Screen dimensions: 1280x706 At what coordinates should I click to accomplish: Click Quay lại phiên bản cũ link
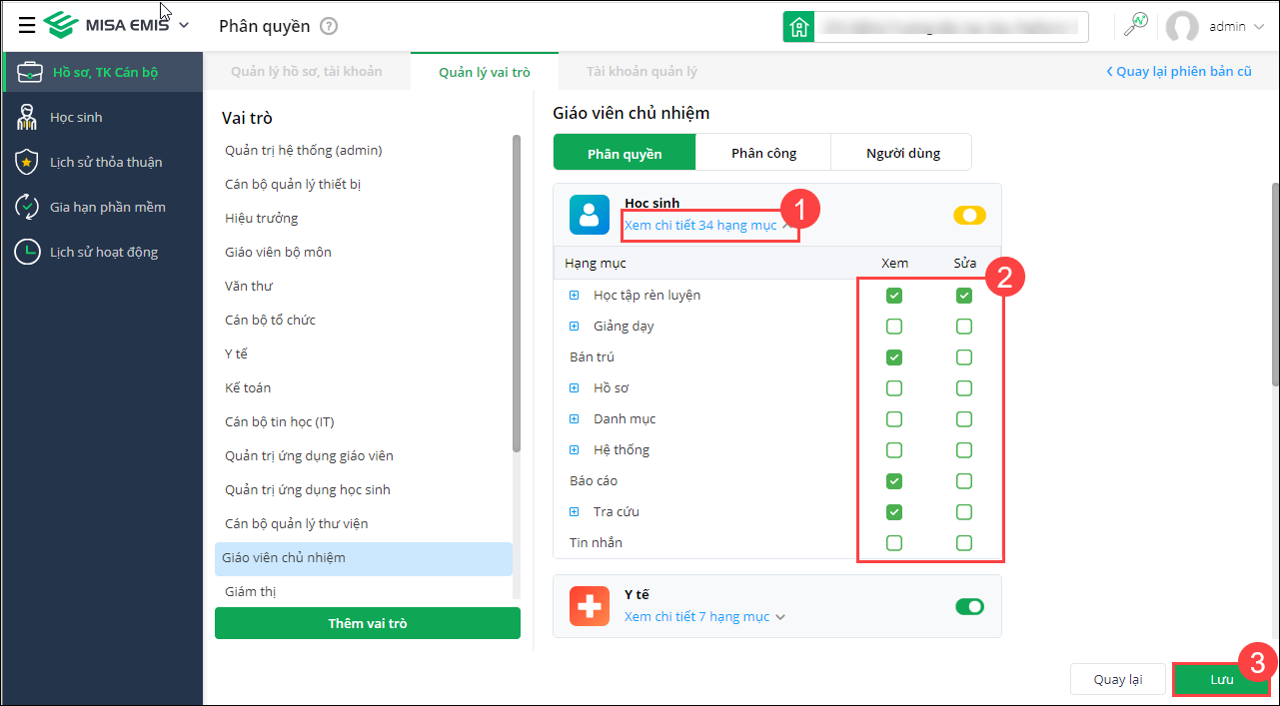tap(1178, 72)
